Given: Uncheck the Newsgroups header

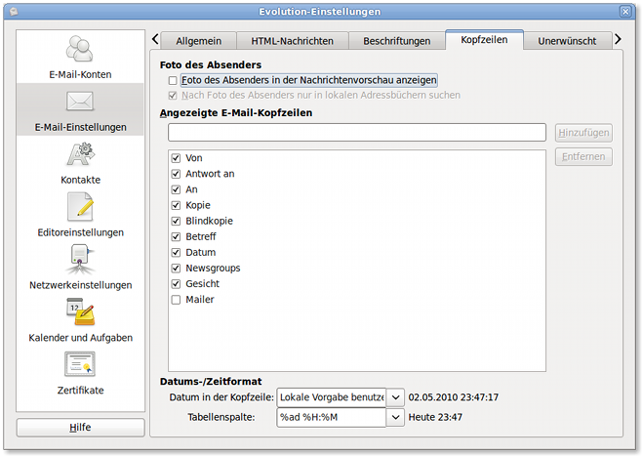Looking at the screenshot, I should (176, 268).
